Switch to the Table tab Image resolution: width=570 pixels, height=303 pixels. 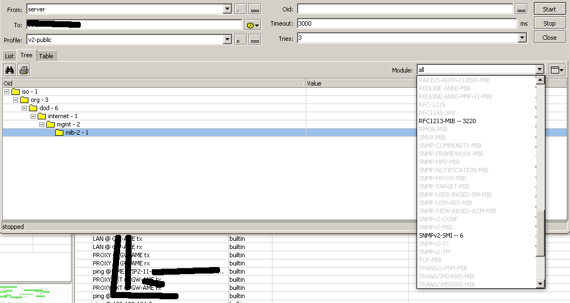click(46, 56)
